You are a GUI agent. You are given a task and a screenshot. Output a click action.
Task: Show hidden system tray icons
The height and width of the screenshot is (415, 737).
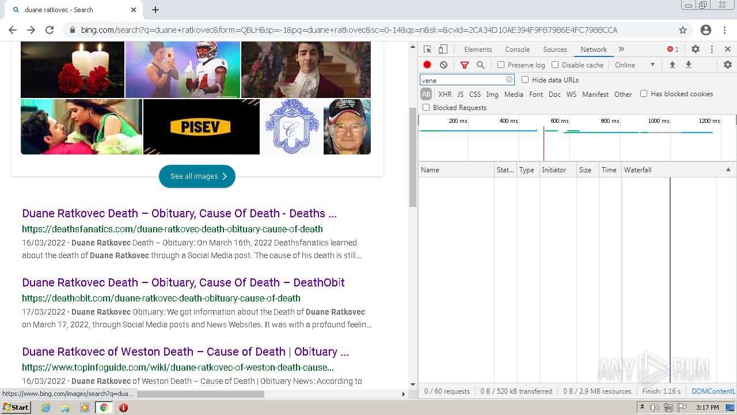[x=643, y=408]
